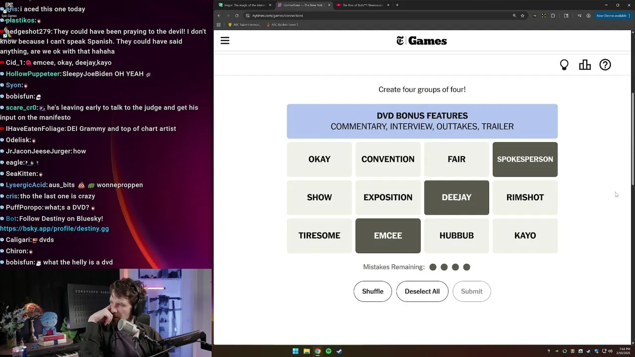Select the OKAY tile
The image size is (635, 357).
coord(319,159)
